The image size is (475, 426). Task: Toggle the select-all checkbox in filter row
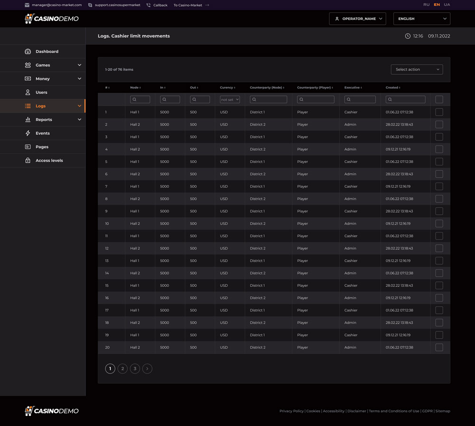439,99
